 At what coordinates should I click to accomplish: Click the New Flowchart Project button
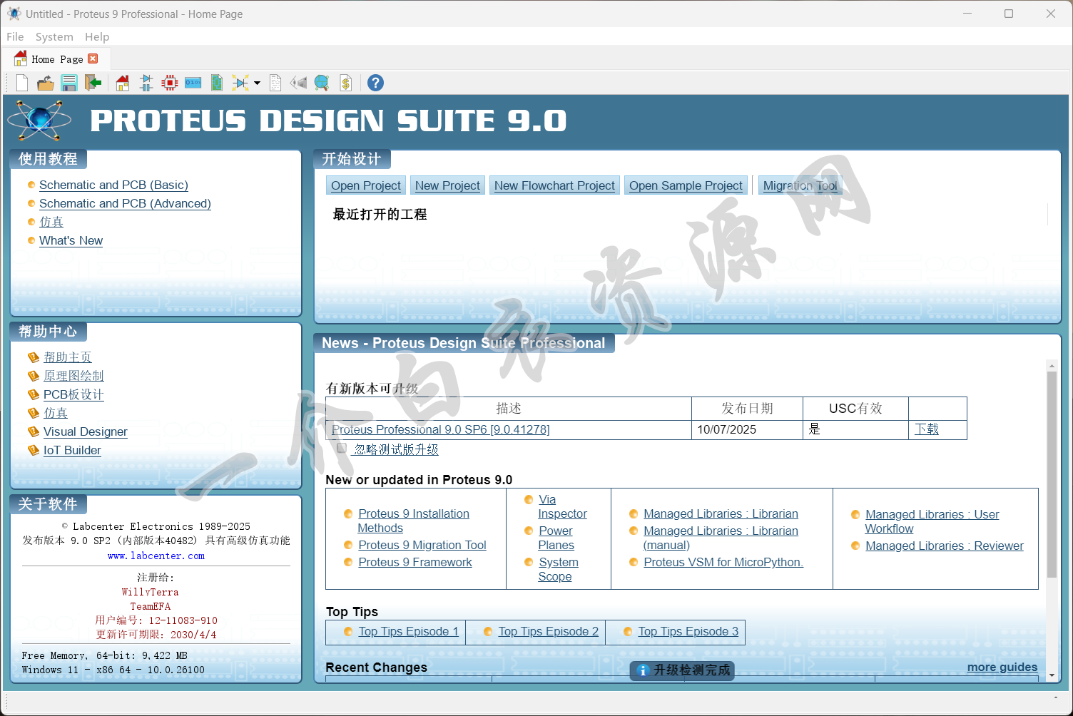coord(554,185)
